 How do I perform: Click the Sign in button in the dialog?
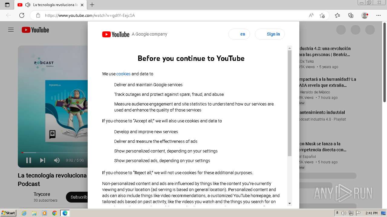pyautogui.click(x=270, y=34)
